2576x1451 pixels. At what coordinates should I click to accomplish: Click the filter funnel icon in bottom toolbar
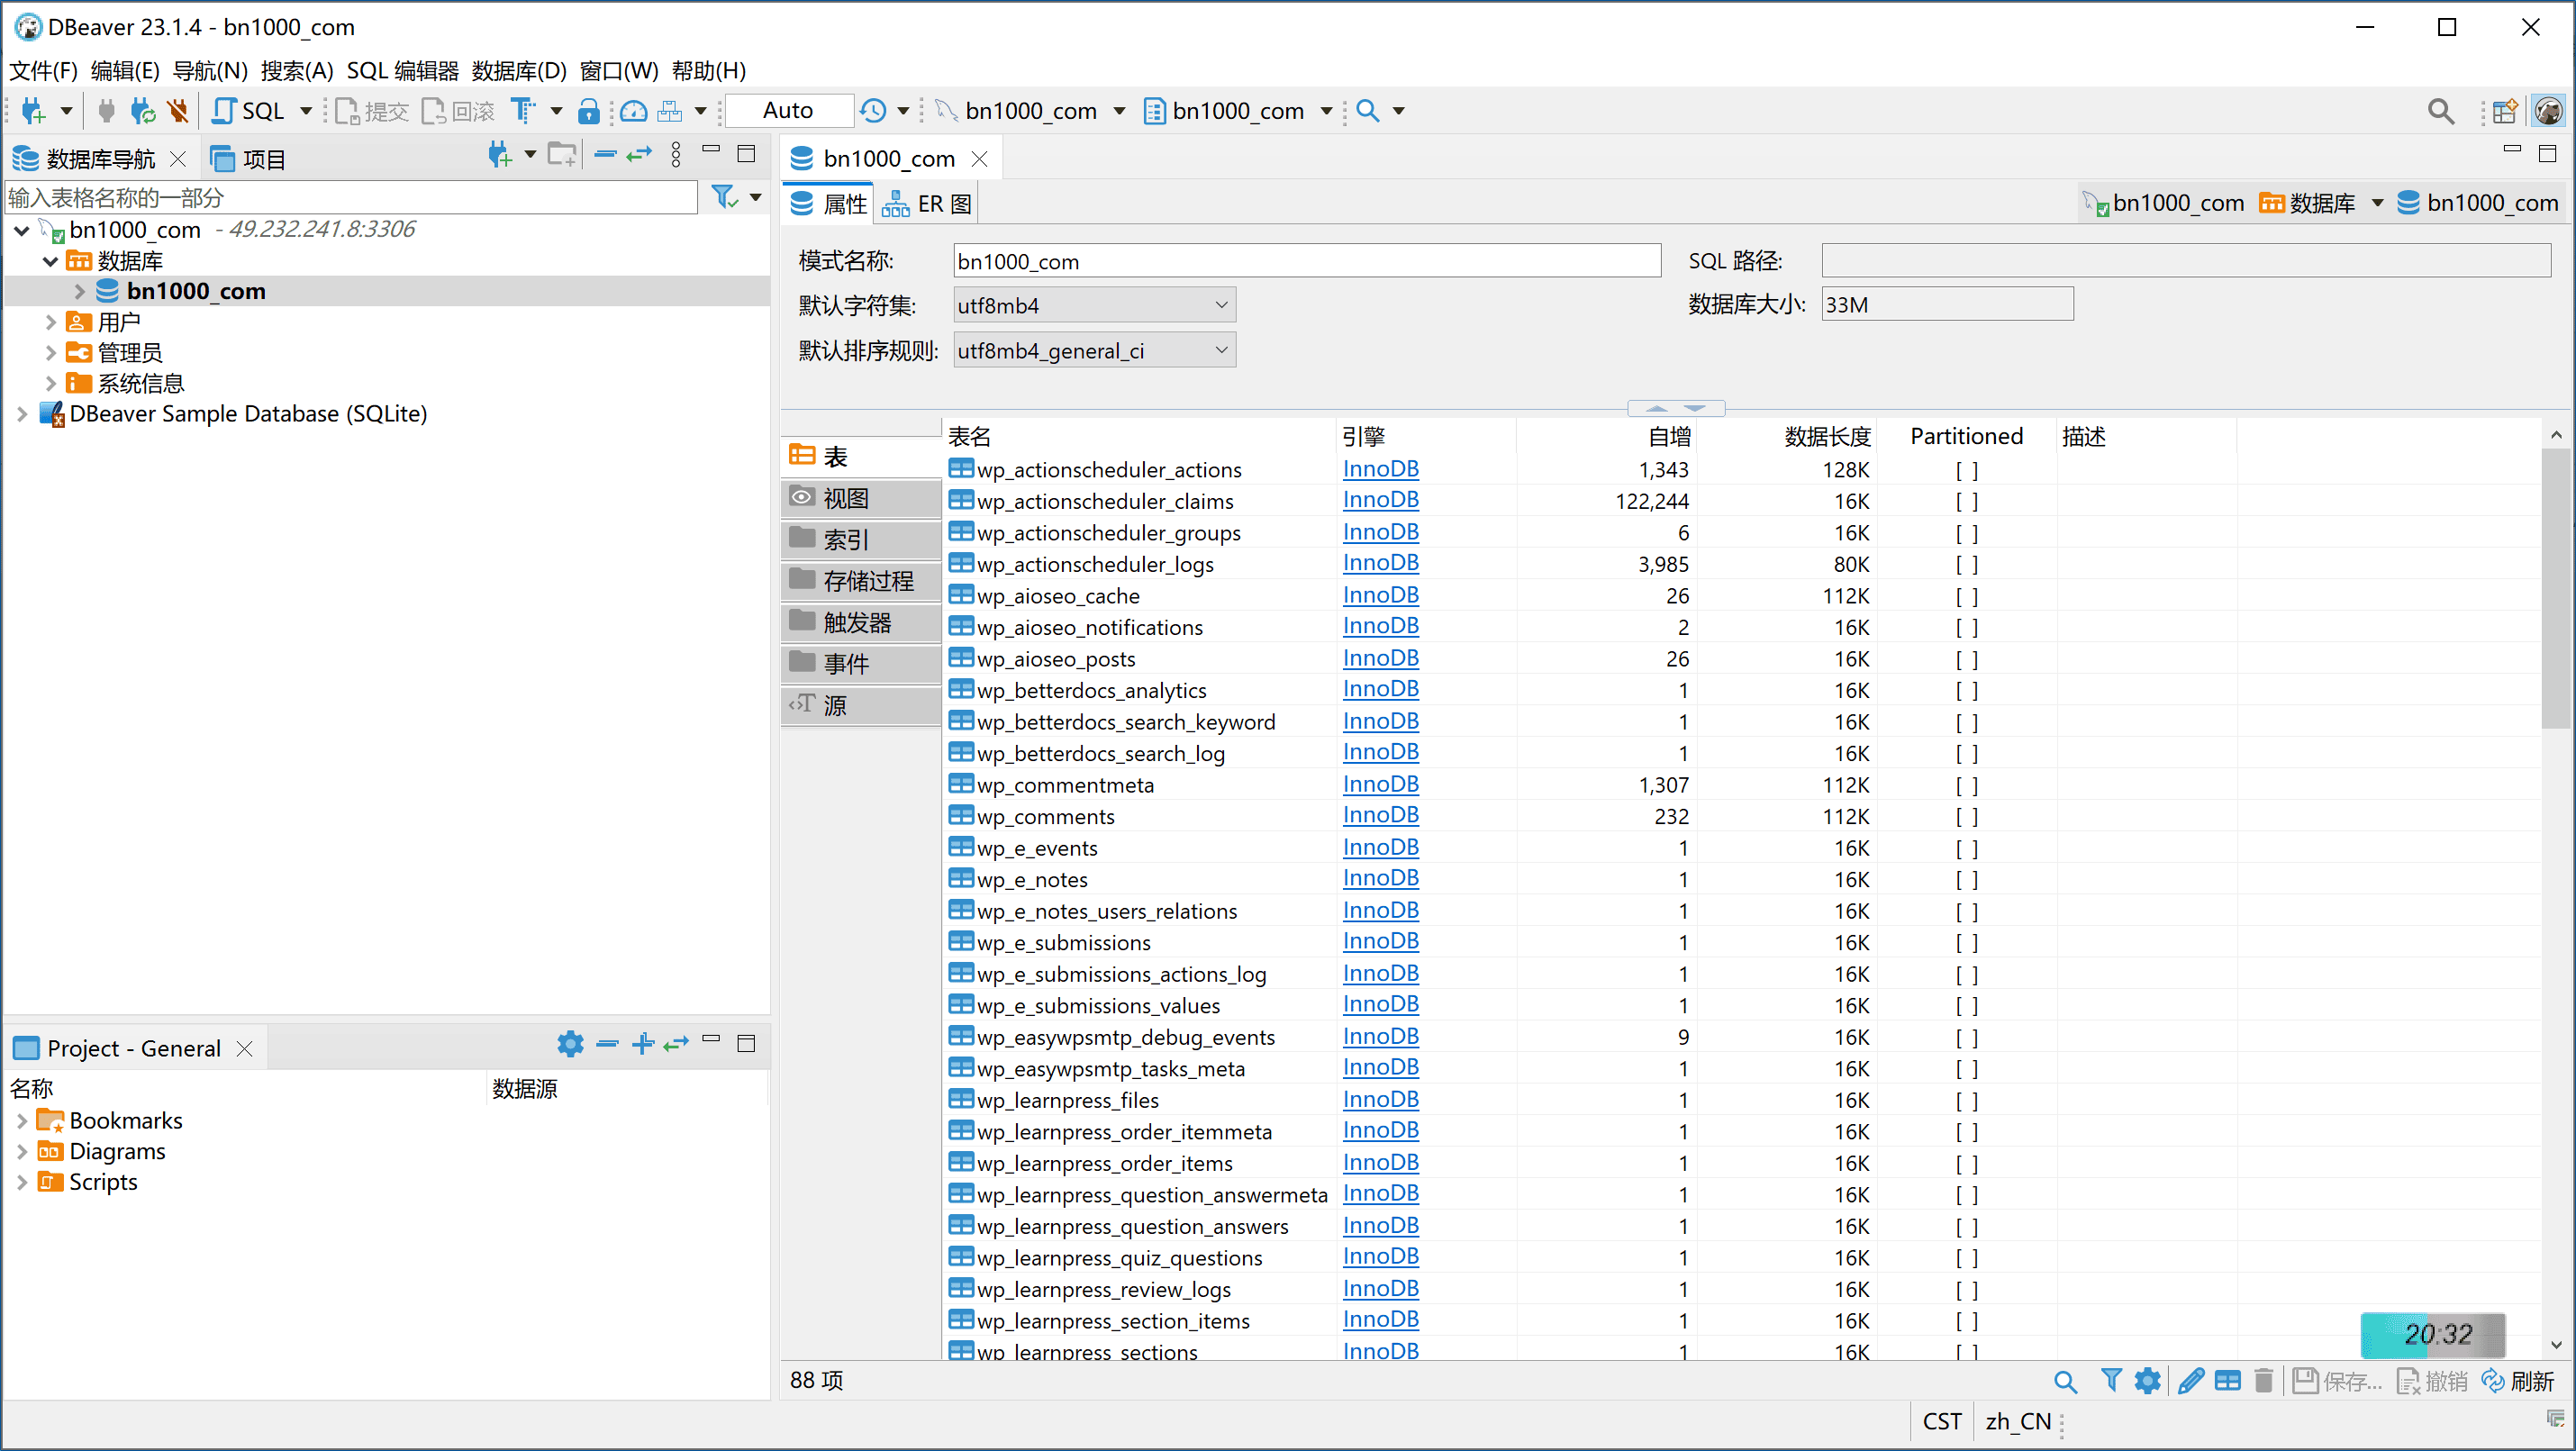pyautogui.click(x=2110, y=1381)
